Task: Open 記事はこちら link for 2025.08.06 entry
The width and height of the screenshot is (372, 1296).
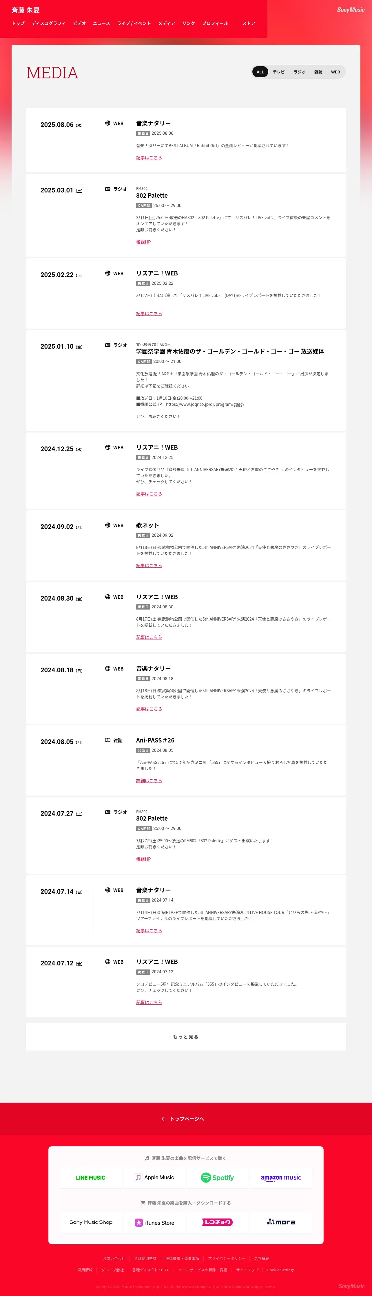Action: click(x=149, y=158)
